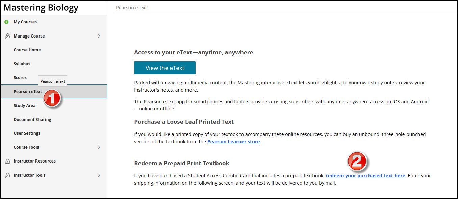Select the Pearson eText sidebar item
This screenshot has width=458, height=199.
point(28,92)
